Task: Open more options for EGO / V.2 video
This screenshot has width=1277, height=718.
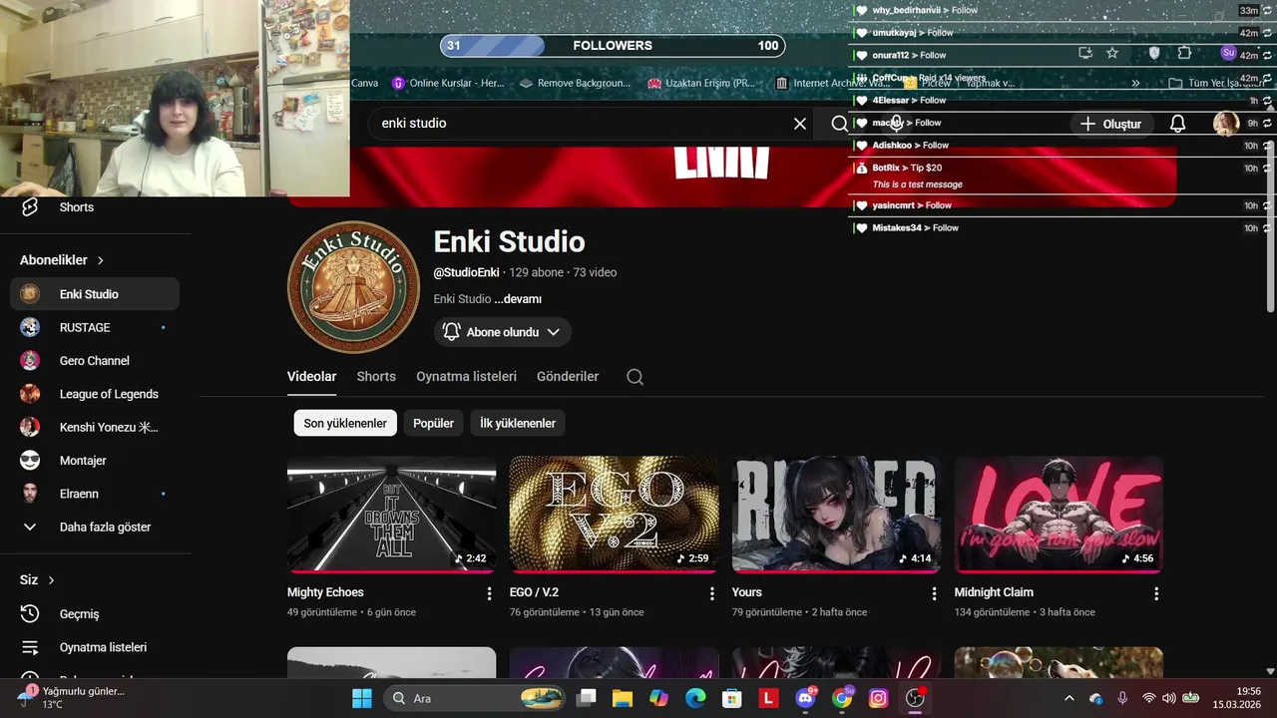Action: tap(711, 593)
